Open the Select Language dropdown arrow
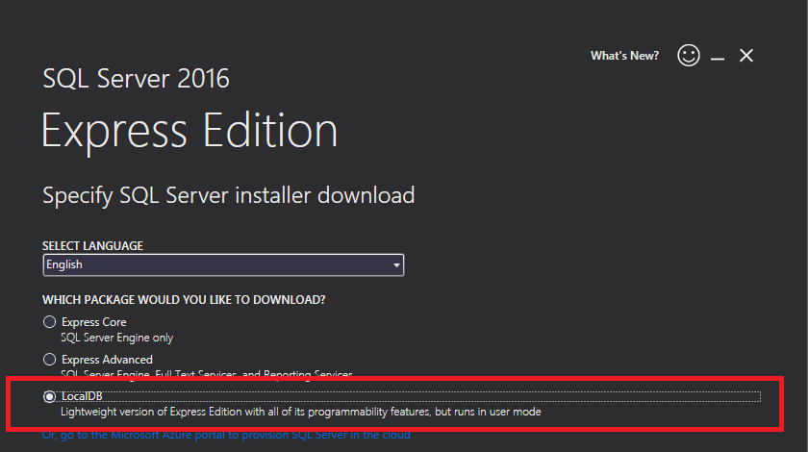 (x=396, y=264)
